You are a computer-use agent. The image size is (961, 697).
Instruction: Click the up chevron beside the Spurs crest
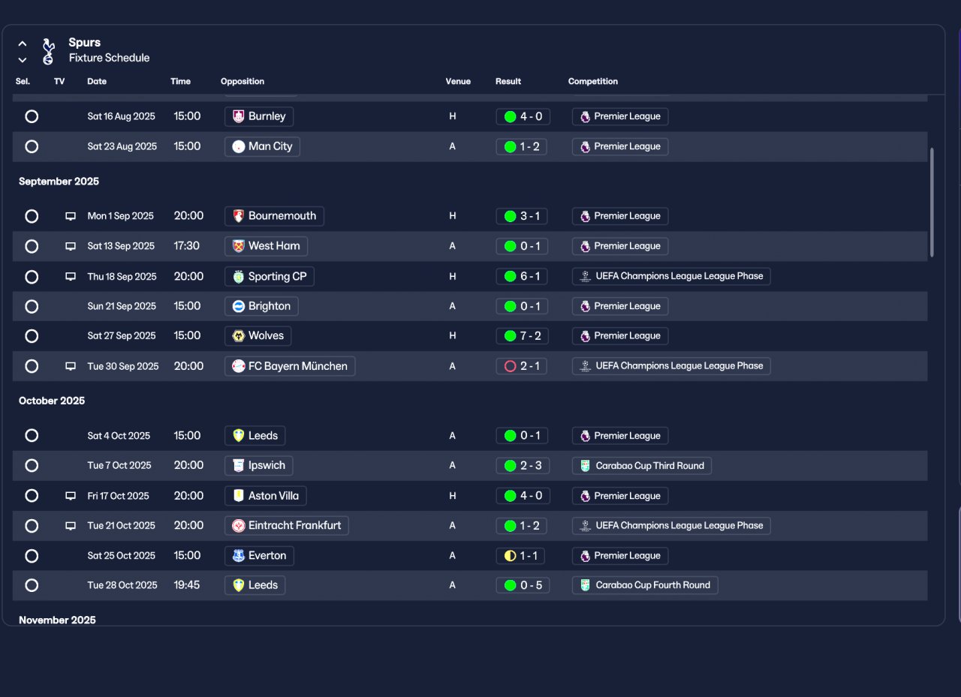23,44
